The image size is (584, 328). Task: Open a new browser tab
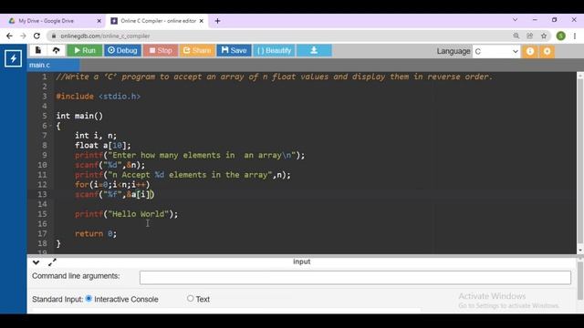coord(217,21)
